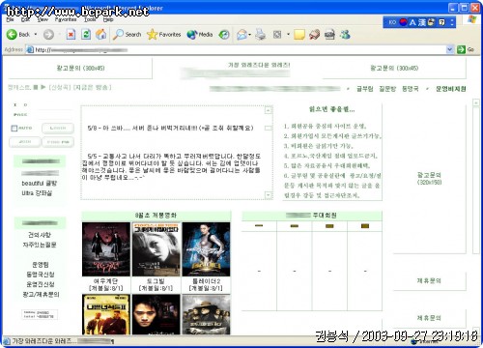Open Search pane in toolbar
The width and height of the screenshot is (483, 348).
(x=127, y=34)
